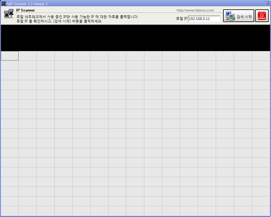Click the 로컬 IP input field

(x=204, y=18)
